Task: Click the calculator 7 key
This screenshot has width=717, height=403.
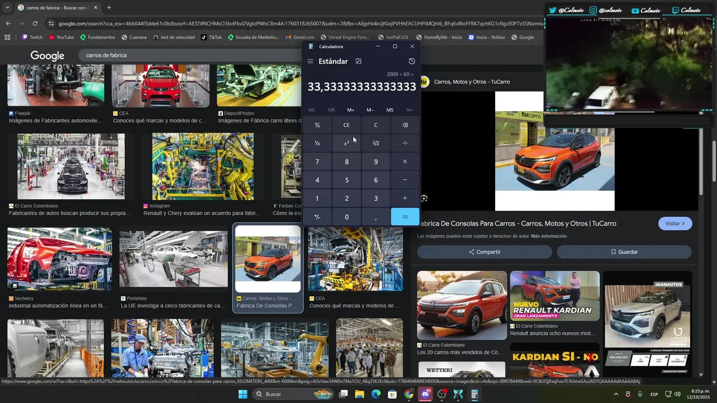Action: pos(317,162)
